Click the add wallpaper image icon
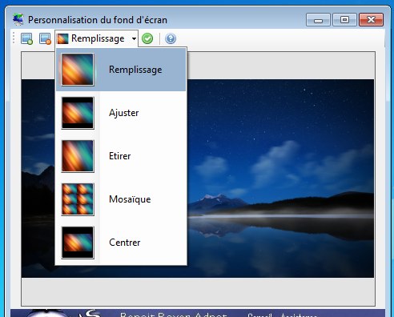The width and height of the screenshot is (394, 317). coord(26,38)
